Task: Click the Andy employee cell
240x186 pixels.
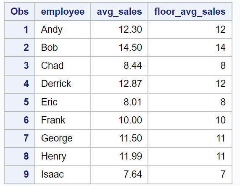Action: [63, 29]
